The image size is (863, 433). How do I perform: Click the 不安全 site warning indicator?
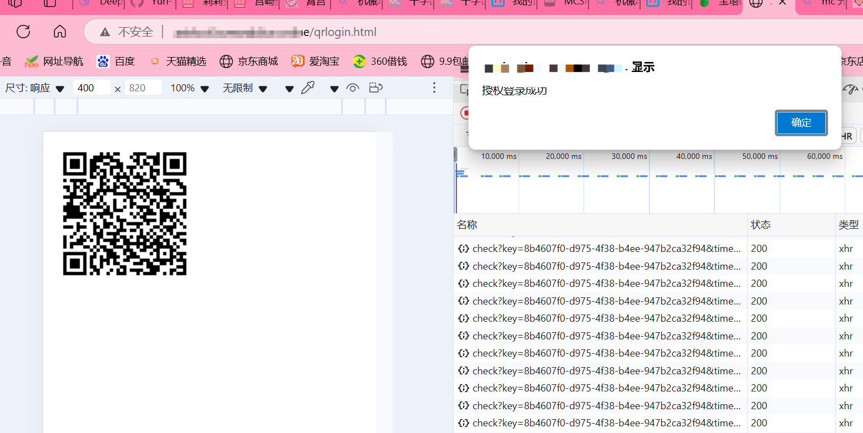[x=126, y=32]
